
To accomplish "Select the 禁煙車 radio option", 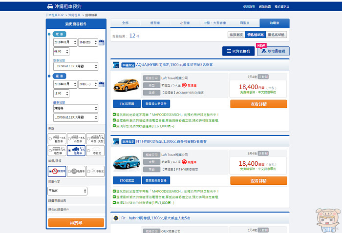I will click(50, 172).
